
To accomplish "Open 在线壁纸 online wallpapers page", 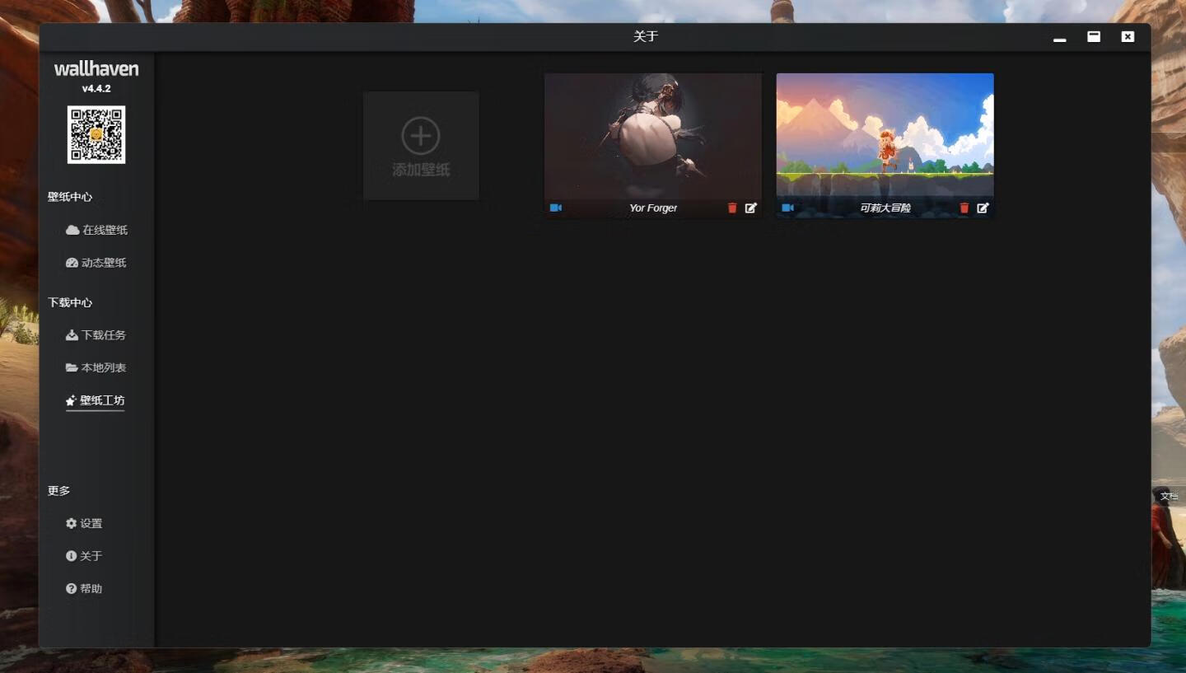I will click(96, 230).
